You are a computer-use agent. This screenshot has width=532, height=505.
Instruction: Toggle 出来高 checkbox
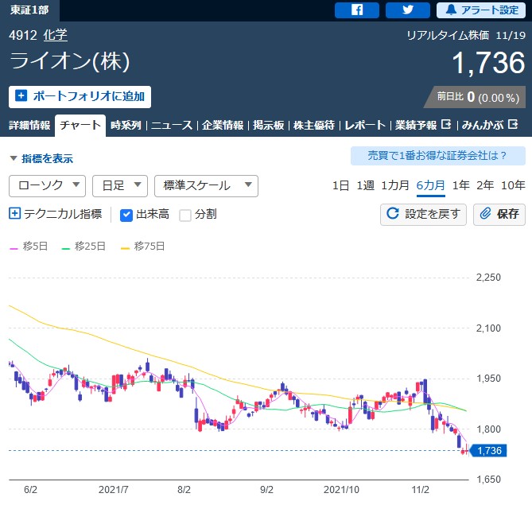tap(126, 215)
